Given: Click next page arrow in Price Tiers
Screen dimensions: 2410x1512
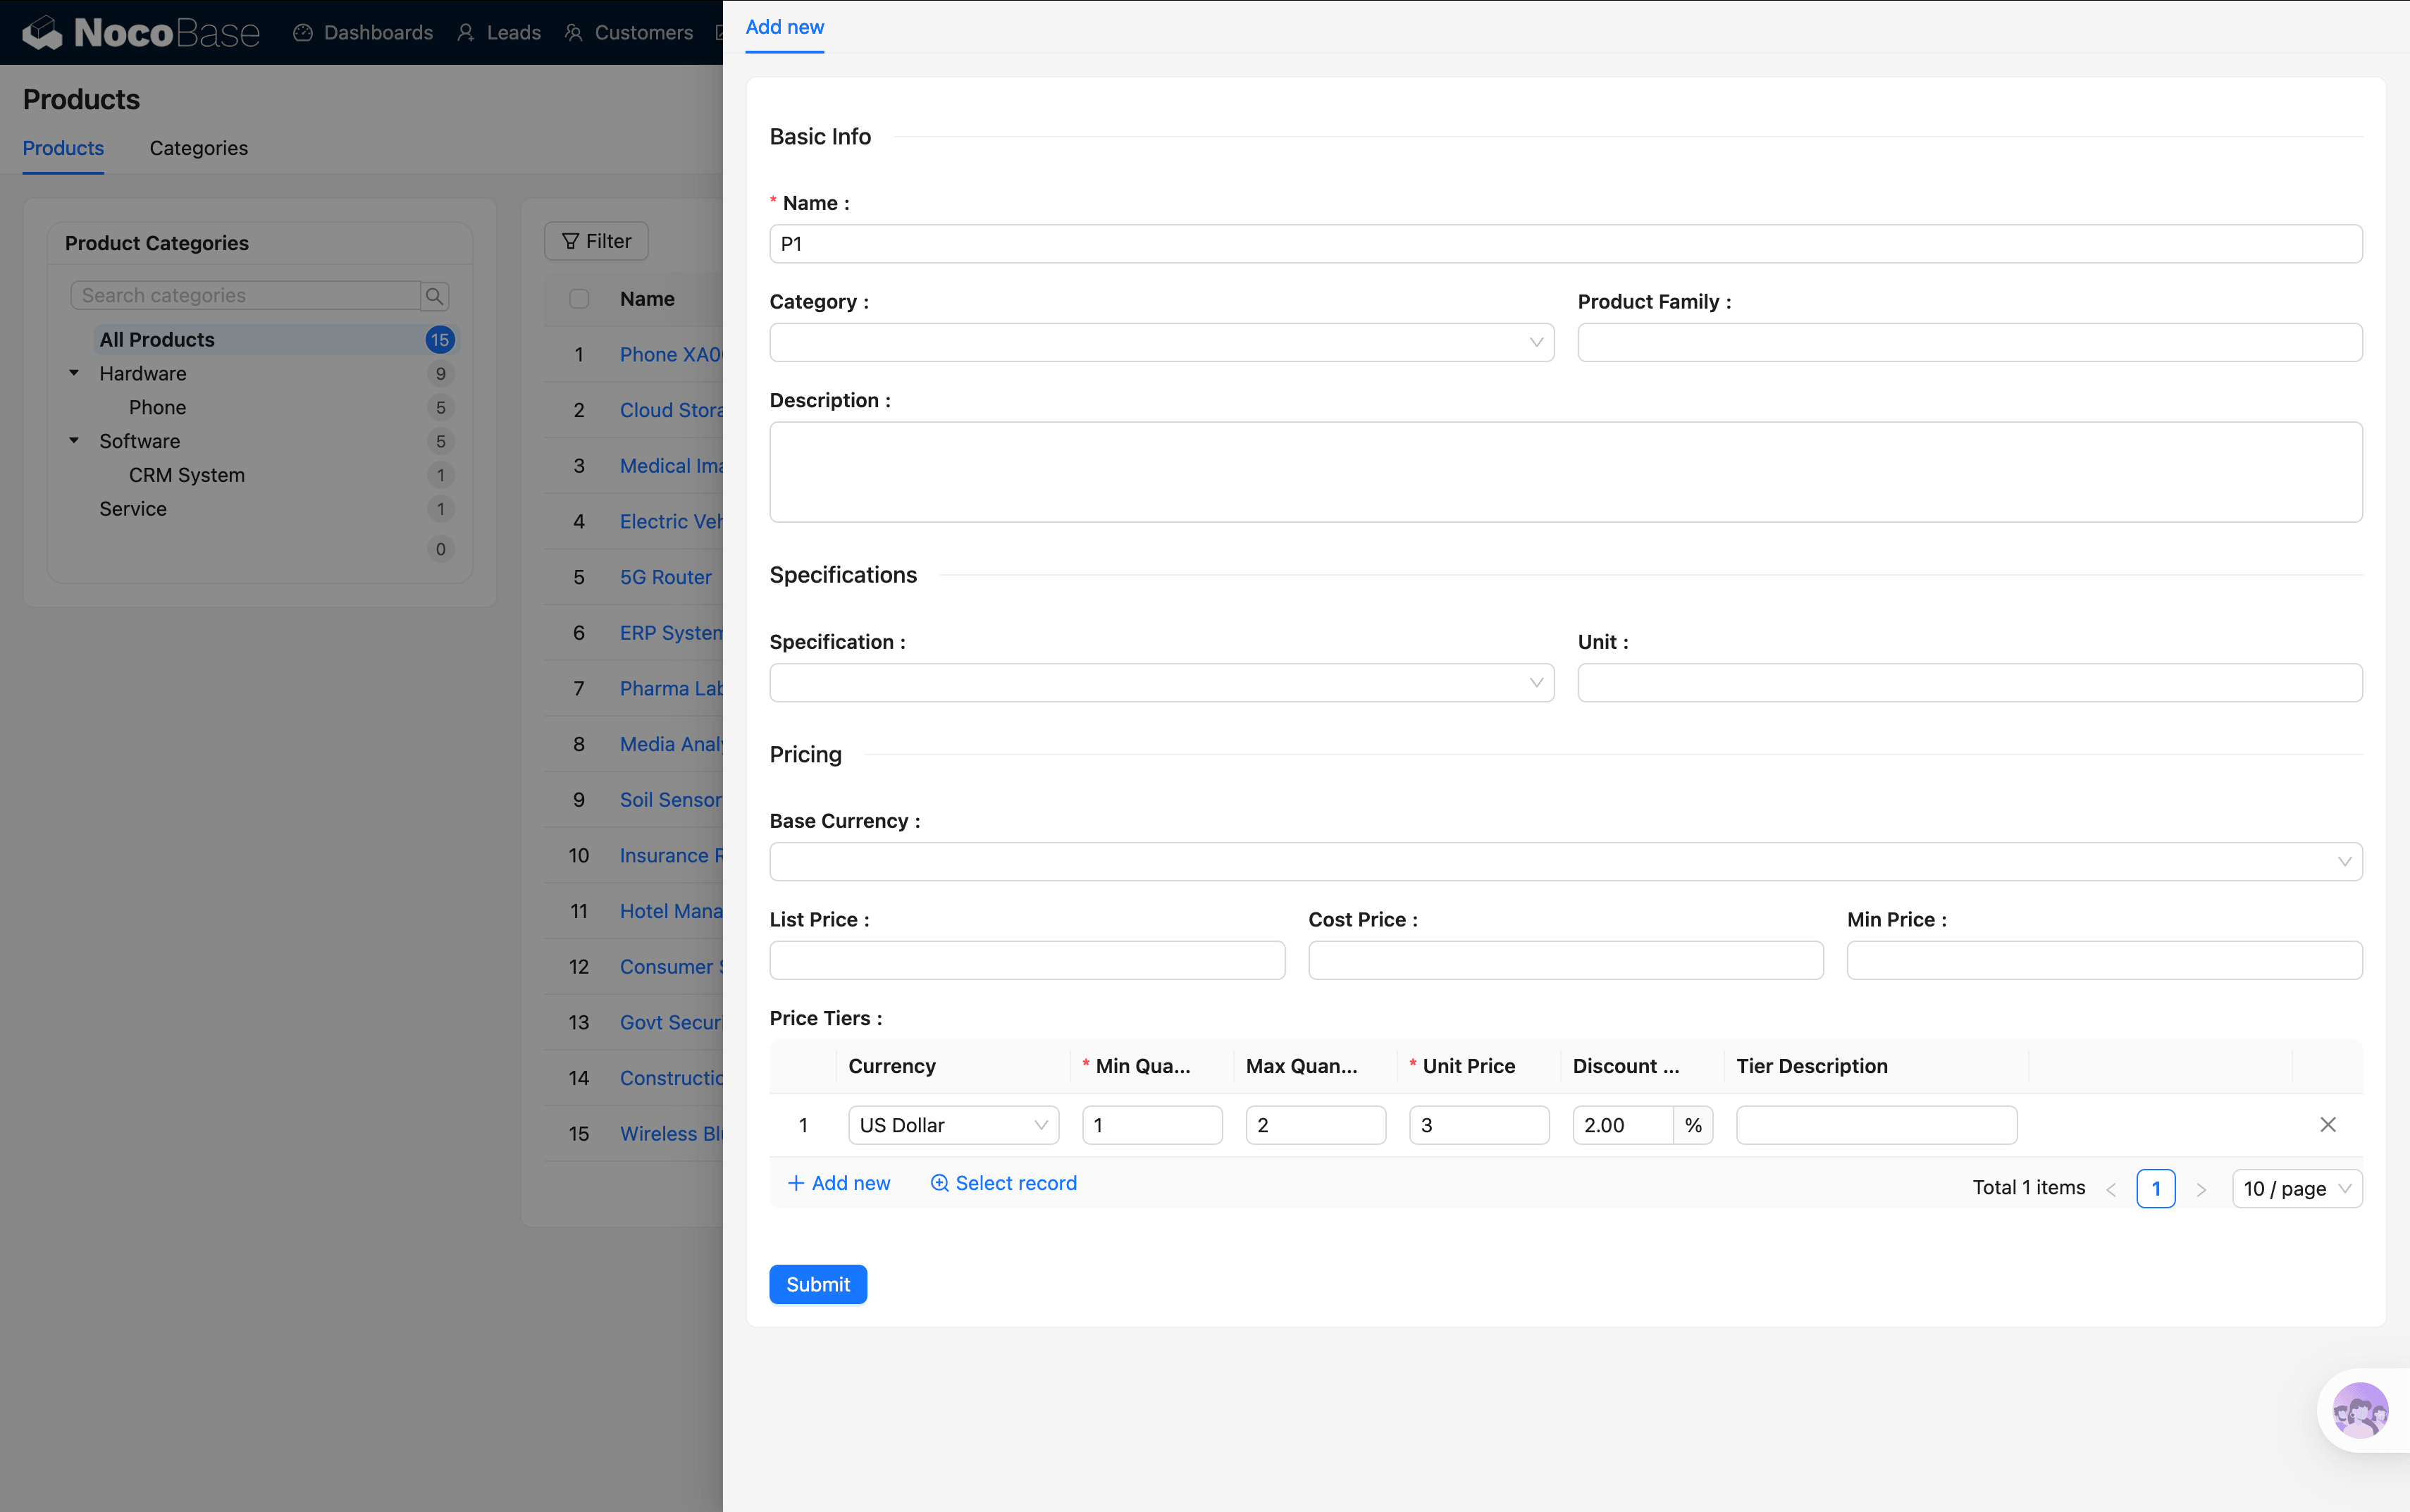Looking at the screenshot, I should pos(2200,1189).
